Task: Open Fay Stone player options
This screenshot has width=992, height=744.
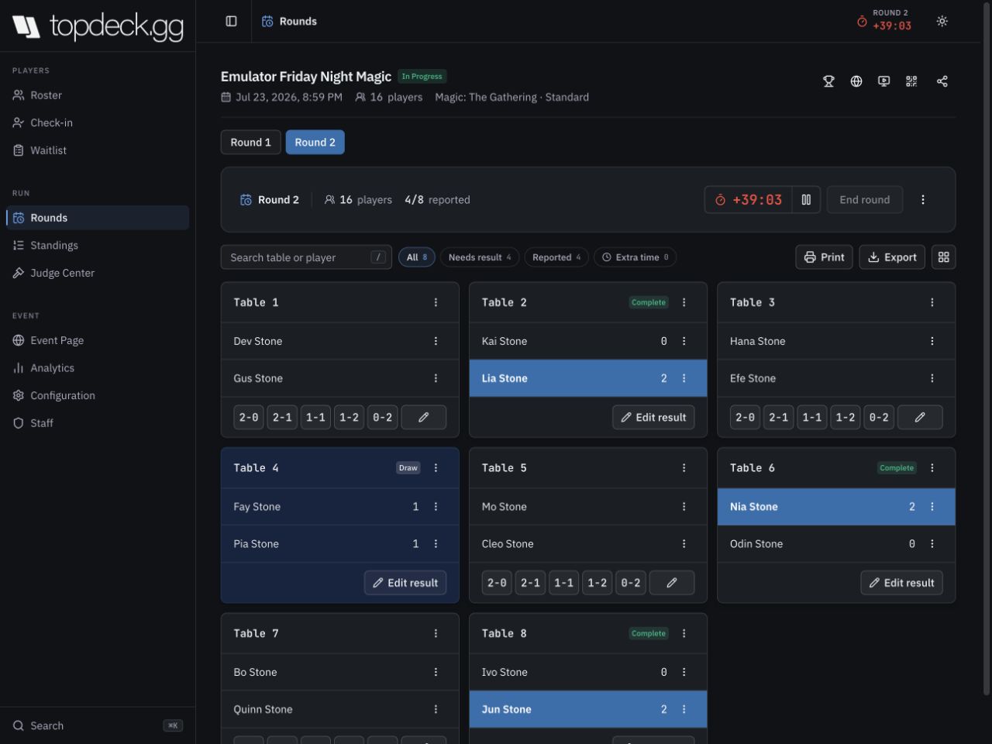Action: pyautogui.click(x=436, y=507)
